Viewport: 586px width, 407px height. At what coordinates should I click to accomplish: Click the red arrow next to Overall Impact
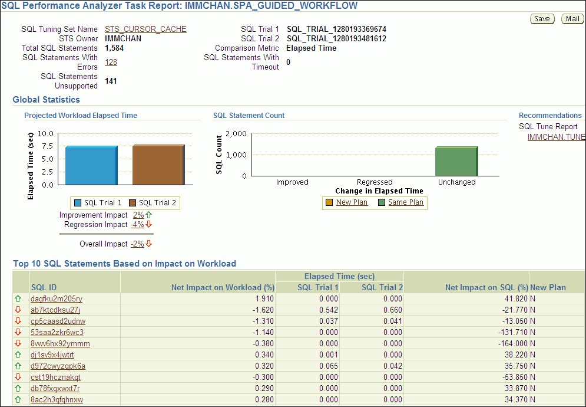tap(149, 244)
